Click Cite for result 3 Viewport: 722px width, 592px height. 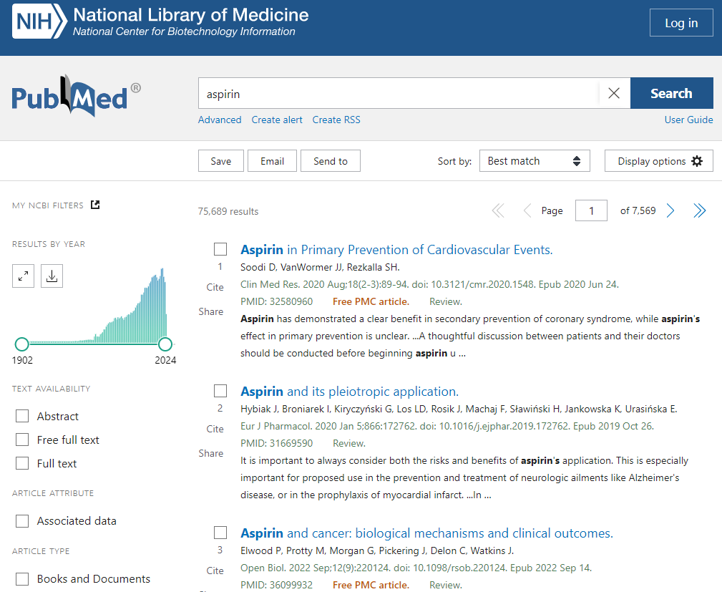(215, 571)
